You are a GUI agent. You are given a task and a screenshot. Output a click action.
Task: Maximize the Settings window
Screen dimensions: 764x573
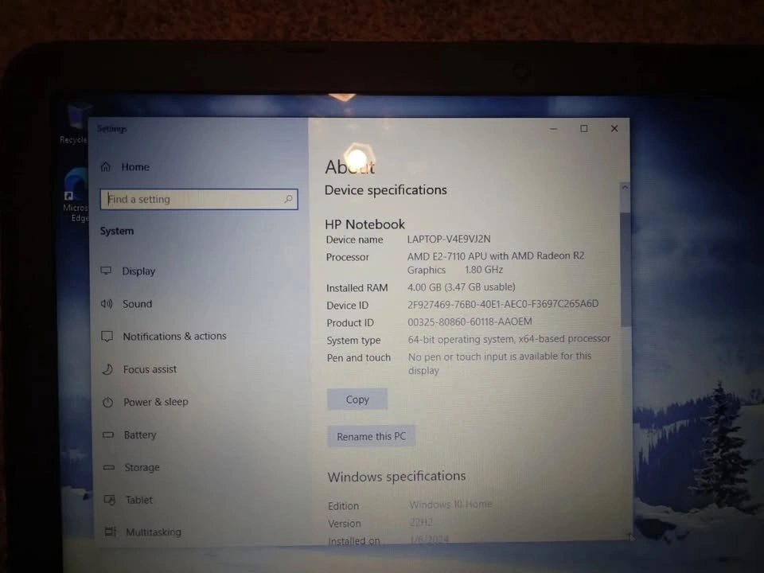click(583, 129)
